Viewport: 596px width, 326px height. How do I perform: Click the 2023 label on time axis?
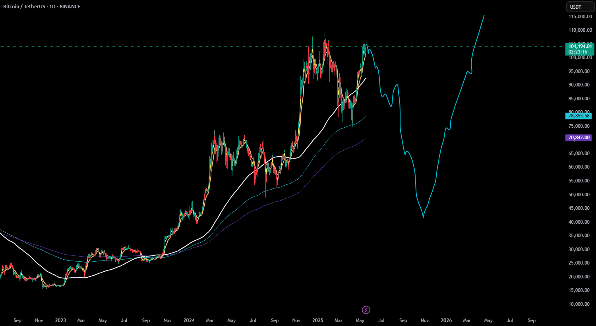[60, 320]
